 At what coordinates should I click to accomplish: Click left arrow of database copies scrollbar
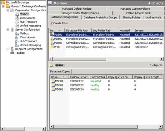click(x=52, y=126)
